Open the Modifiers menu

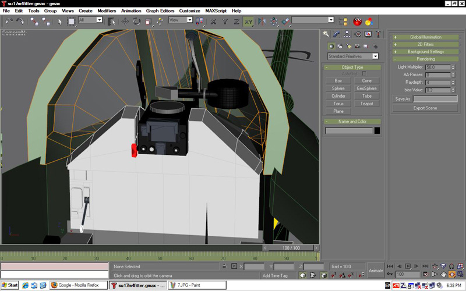click(107, 10)
